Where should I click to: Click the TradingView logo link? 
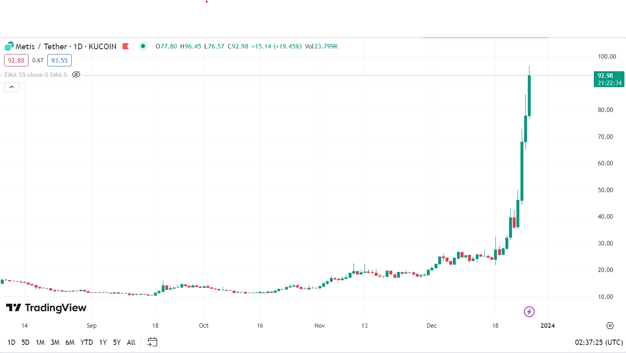pyautogui.click(x=46, y=307)
